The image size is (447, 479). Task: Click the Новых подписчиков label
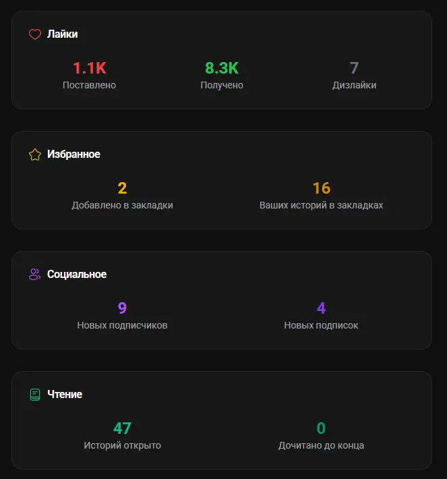pyautogui.click(x=123, y=325)
